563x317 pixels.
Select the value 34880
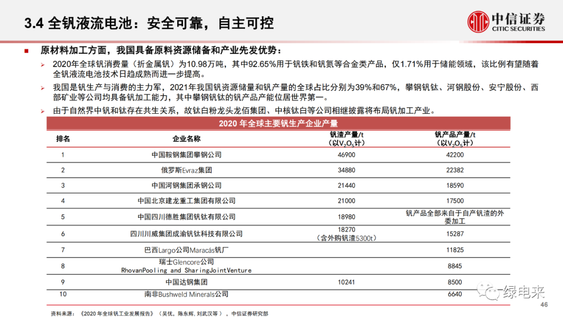click(x=347, y=170)
